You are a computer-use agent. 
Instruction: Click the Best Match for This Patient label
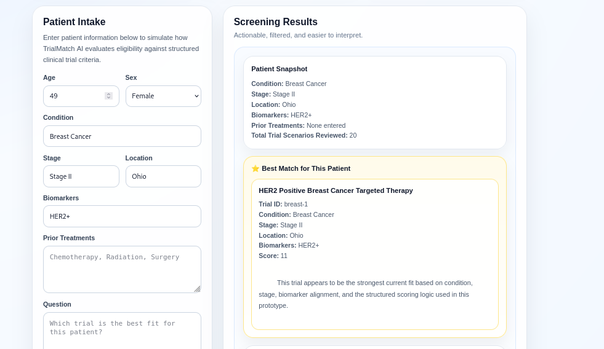pos(306,168)
